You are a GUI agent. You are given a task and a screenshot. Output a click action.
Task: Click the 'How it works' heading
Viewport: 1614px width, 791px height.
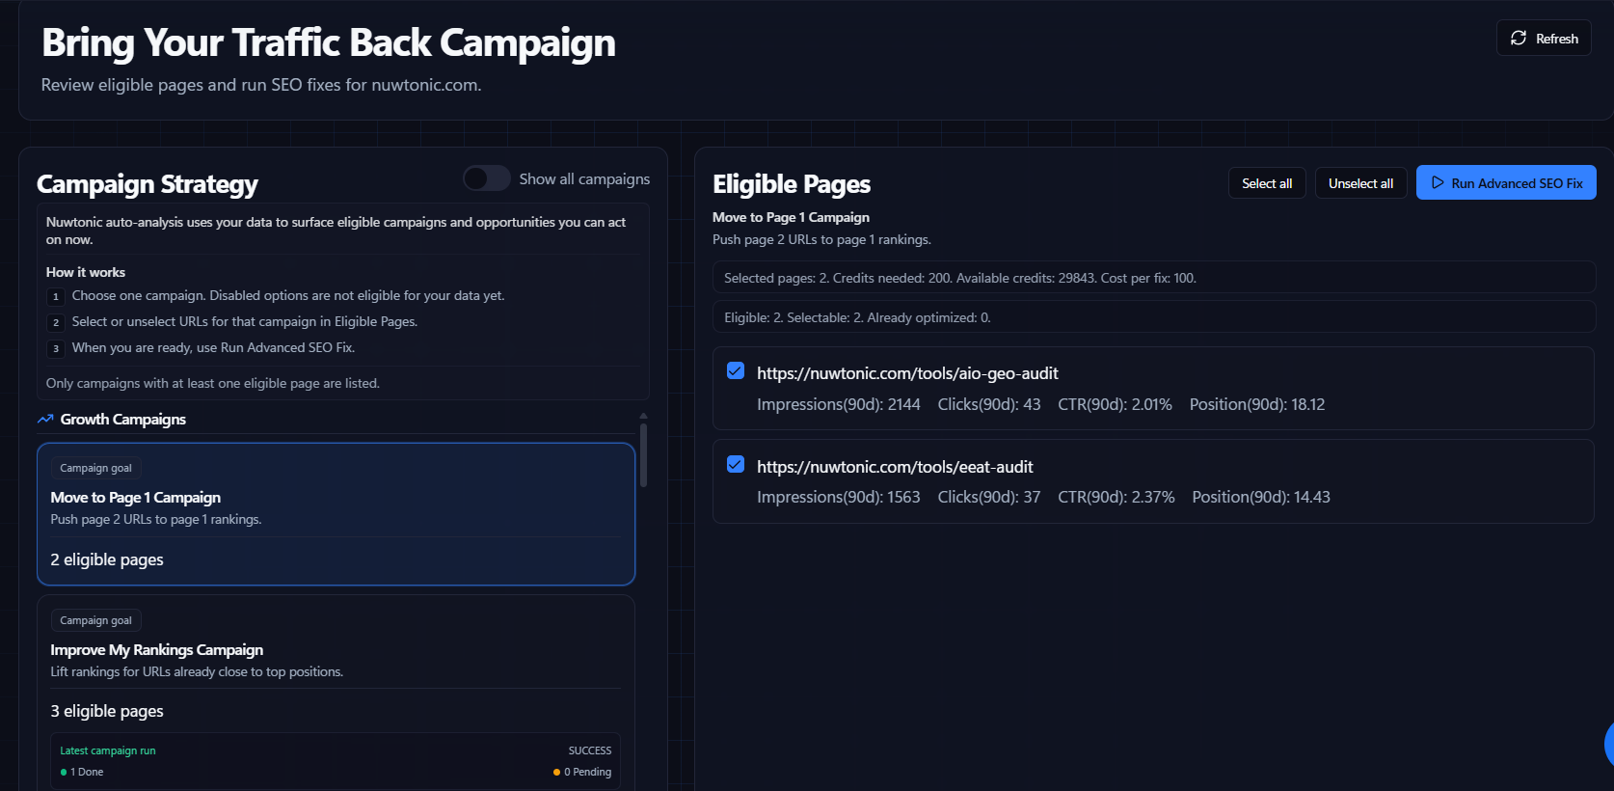tap(86, 272)
